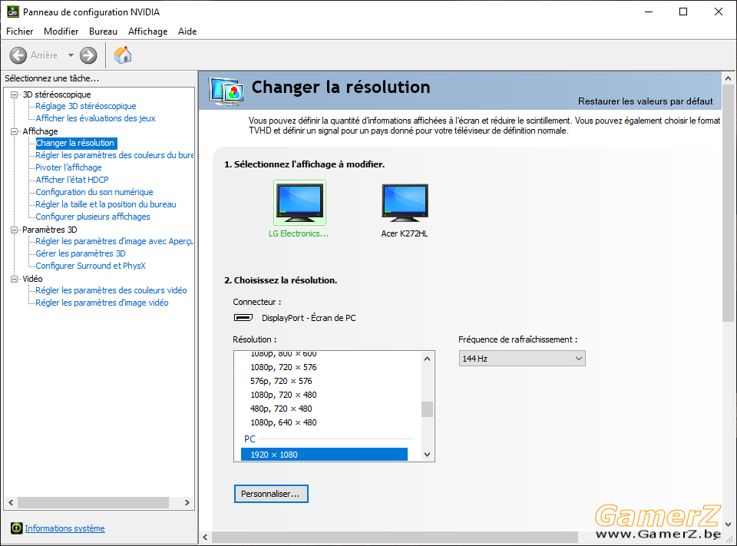Select Configurer plusieurs affichages task
The width and height of the screenshot is (737, 546).
click(93, 217)
